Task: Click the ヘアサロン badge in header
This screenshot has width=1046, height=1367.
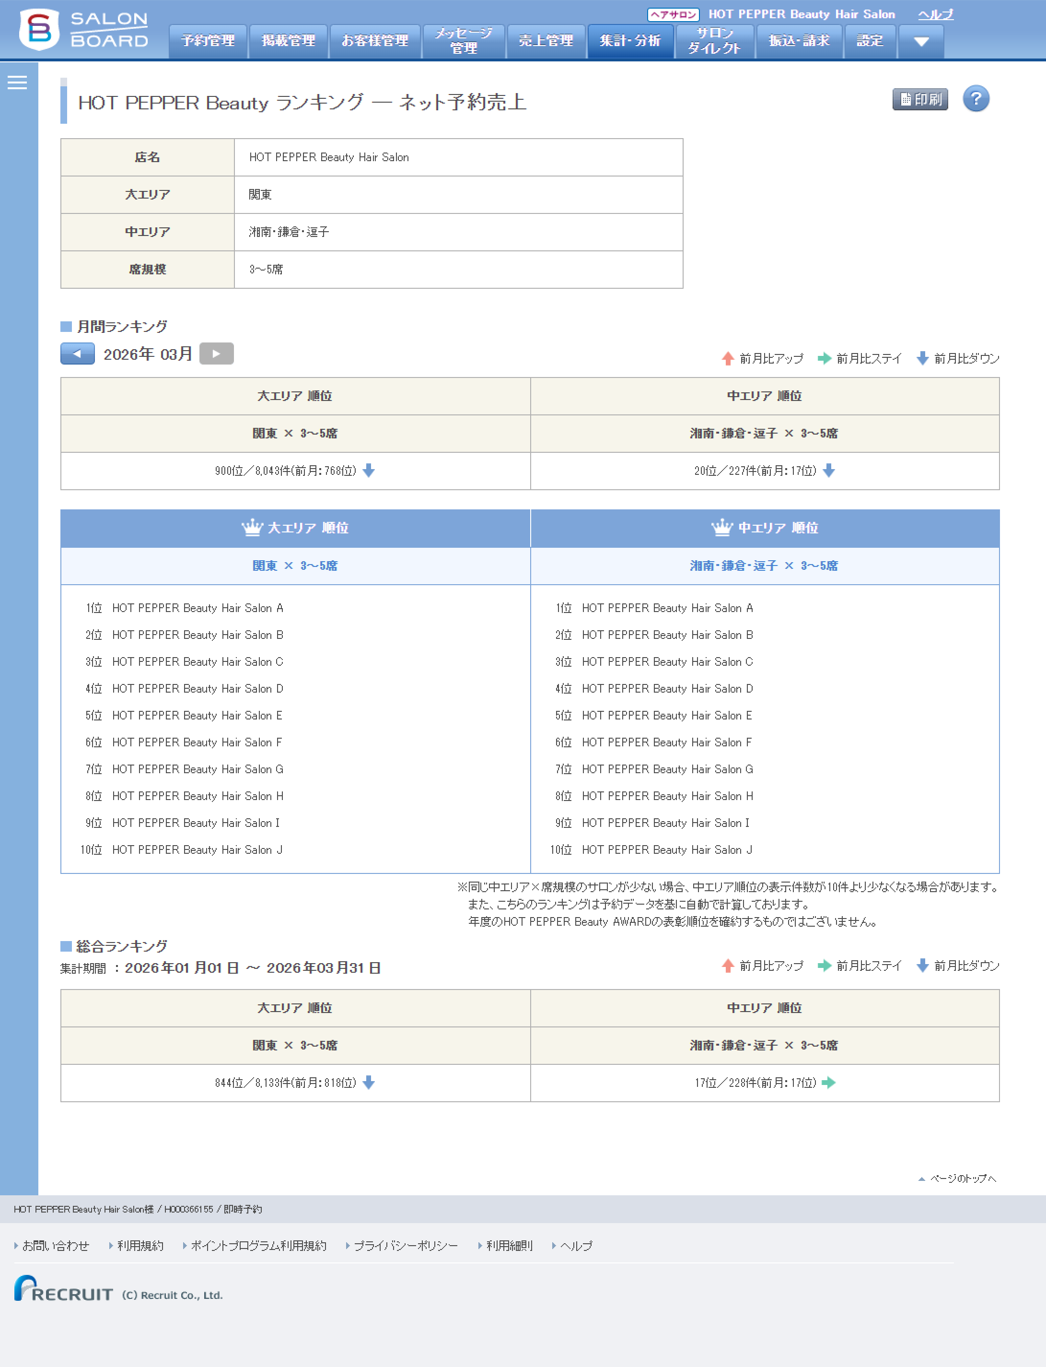Action: pos(673,14)
